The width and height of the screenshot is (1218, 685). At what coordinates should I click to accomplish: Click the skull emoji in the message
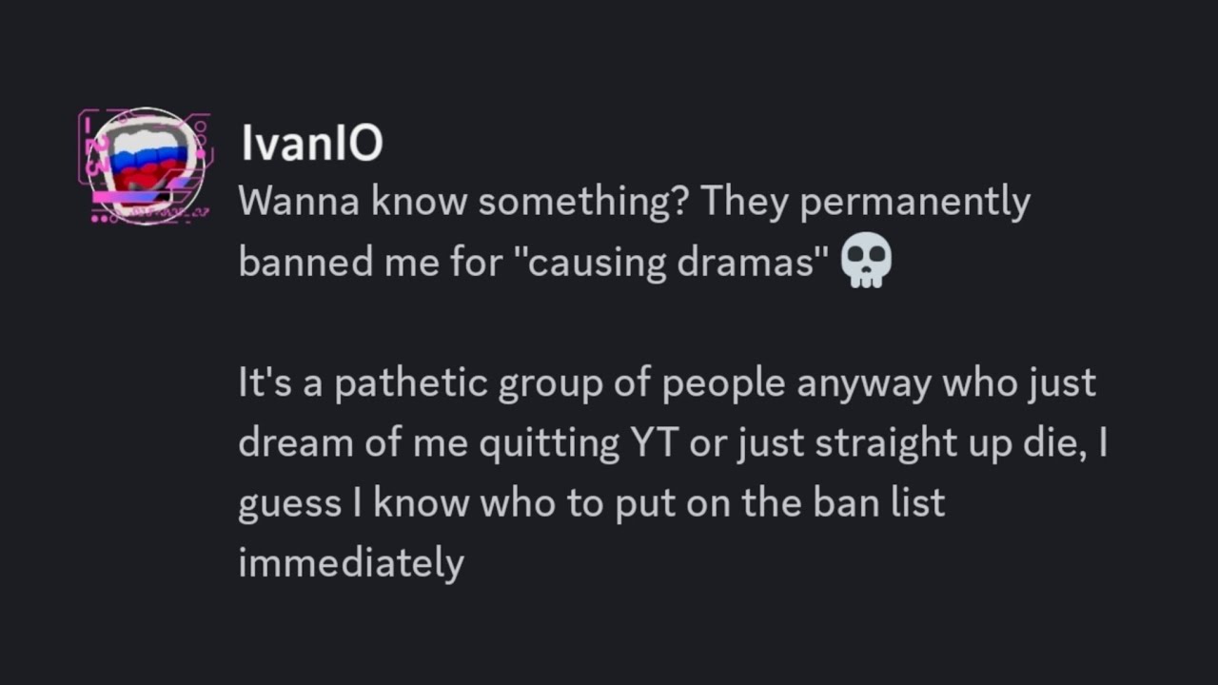pos(866,262)
